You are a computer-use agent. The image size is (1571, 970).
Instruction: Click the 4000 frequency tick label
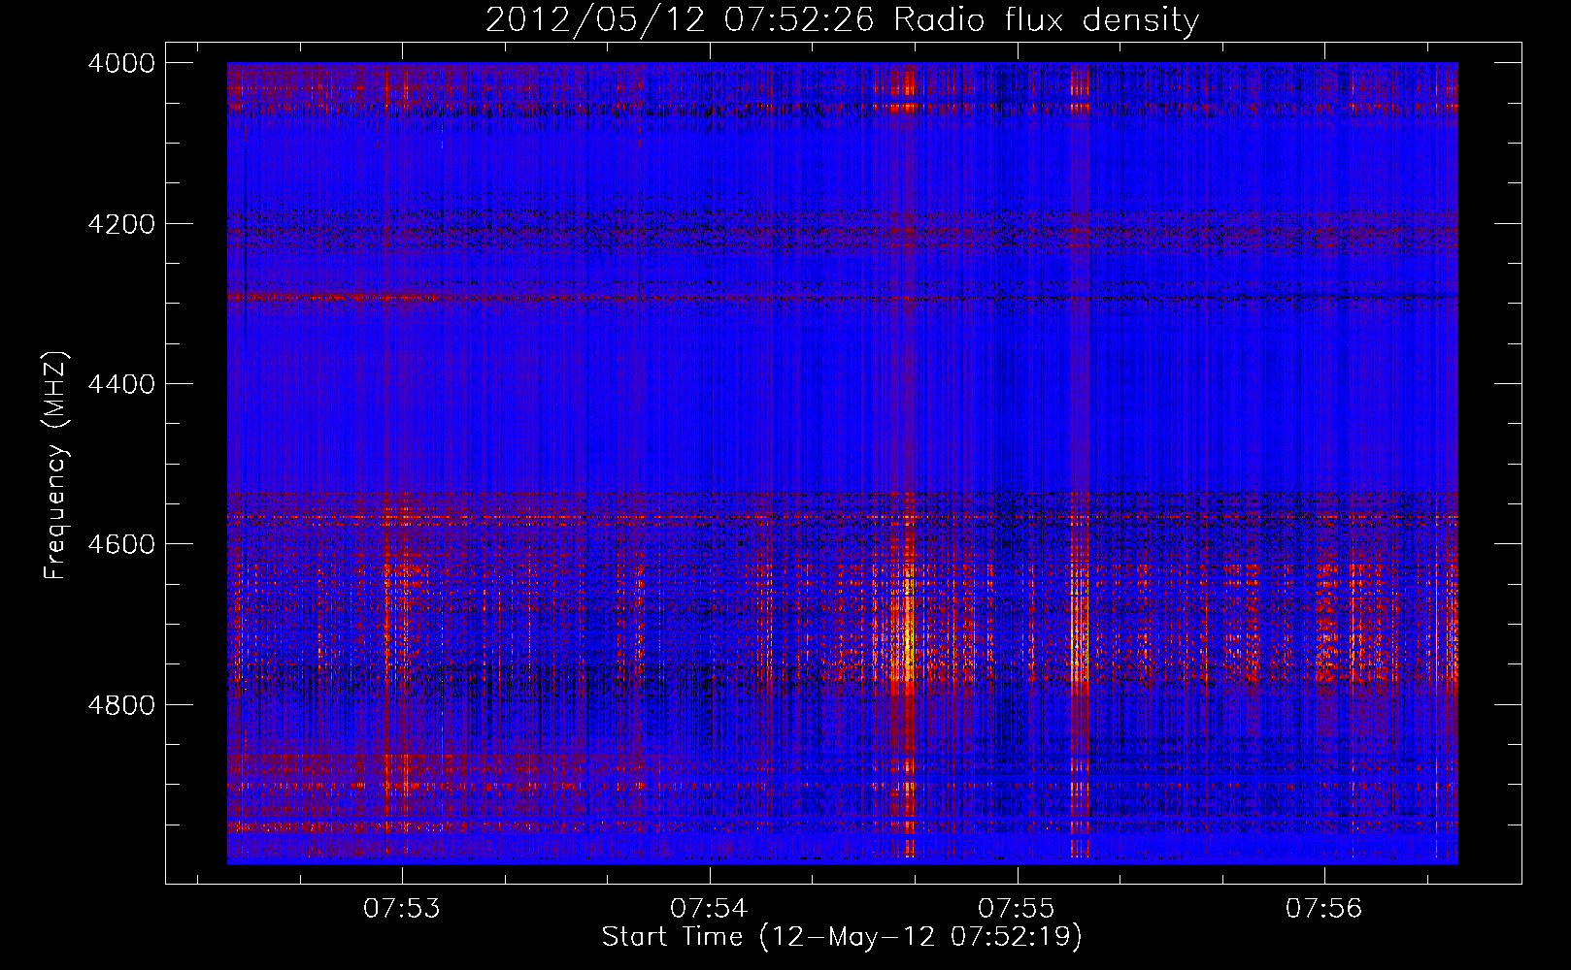121,63
